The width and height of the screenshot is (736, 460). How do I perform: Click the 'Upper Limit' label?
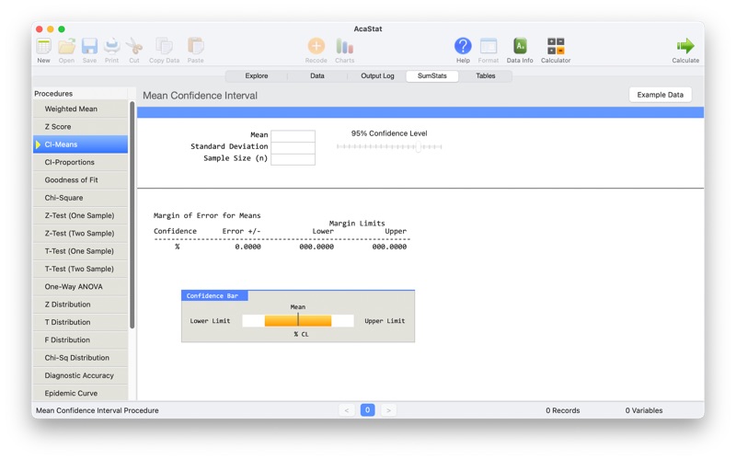pyautogui.click(x=385, y=321)
